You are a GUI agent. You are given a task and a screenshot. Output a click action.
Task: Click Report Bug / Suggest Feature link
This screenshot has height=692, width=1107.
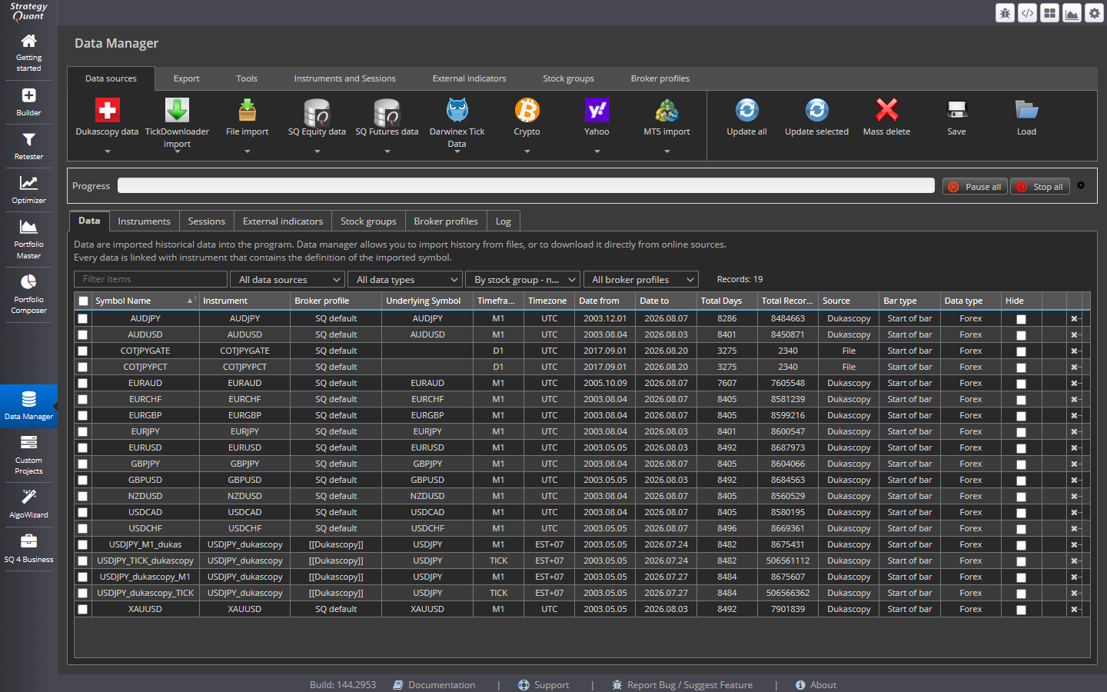pos(682,685)
